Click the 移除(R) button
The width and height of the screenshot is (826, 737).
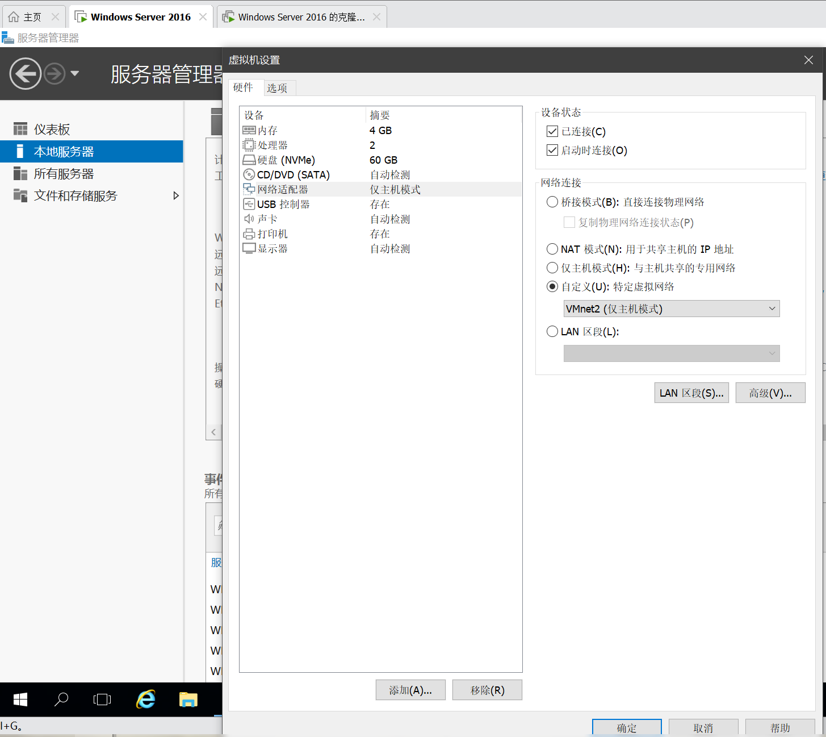(487, 690)
